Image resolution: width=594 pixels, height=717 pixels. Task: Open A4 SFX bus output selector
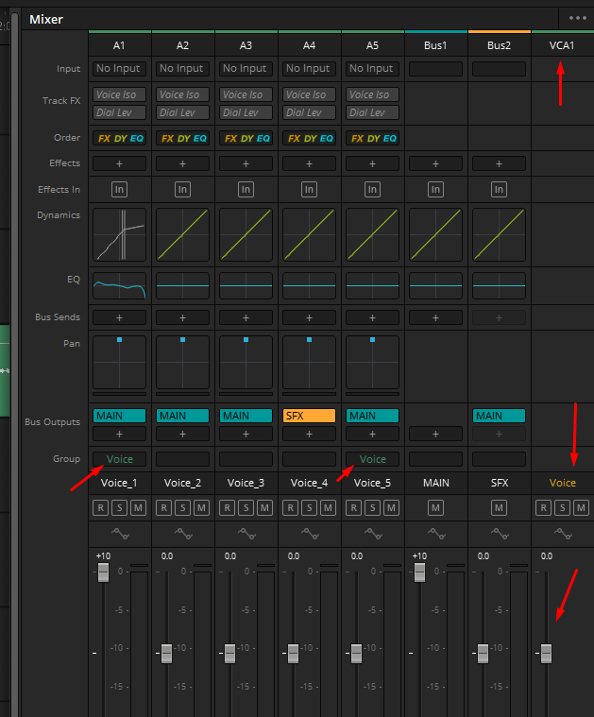tap(309, 416)
